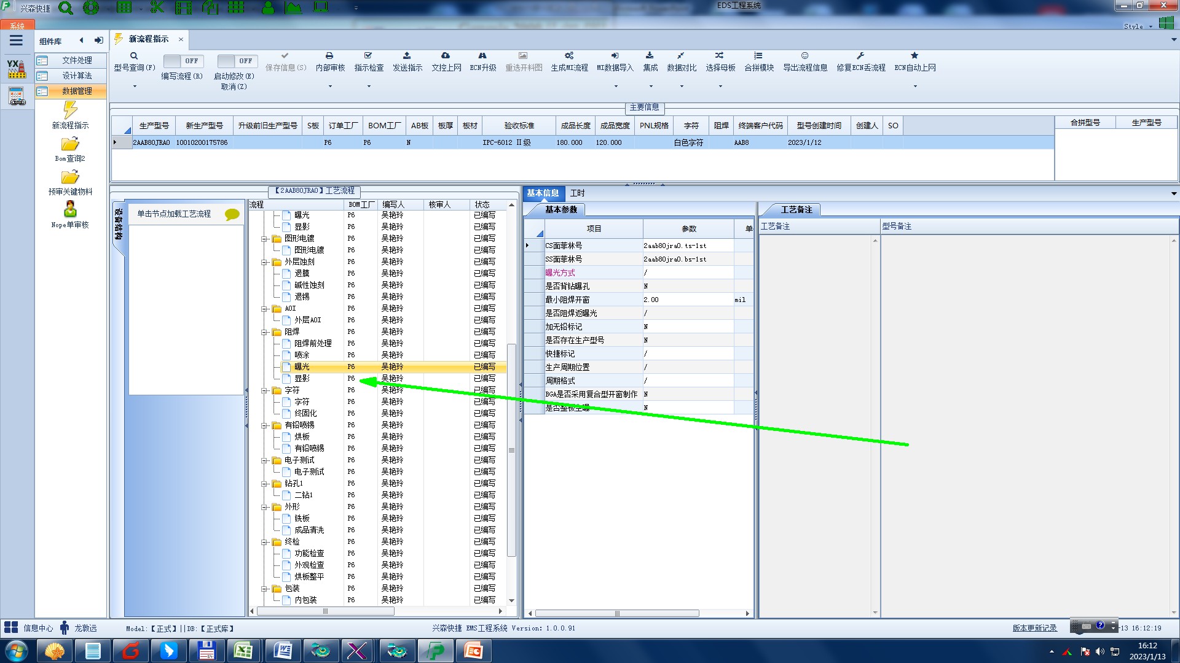The height and width of the screenshot is (663, 1180).
Task: Click the 生成MI流程 gears icon
Action: (x=569, y=56)
